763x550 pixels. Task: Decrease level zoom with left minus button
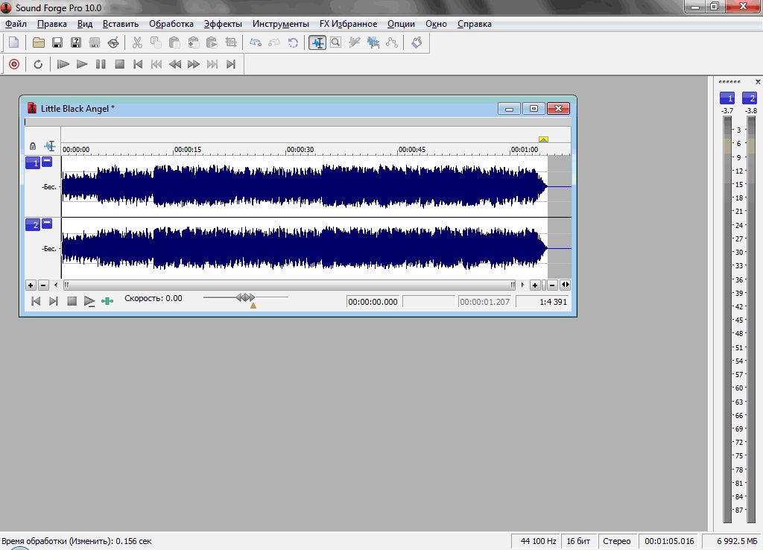[43, 285]
